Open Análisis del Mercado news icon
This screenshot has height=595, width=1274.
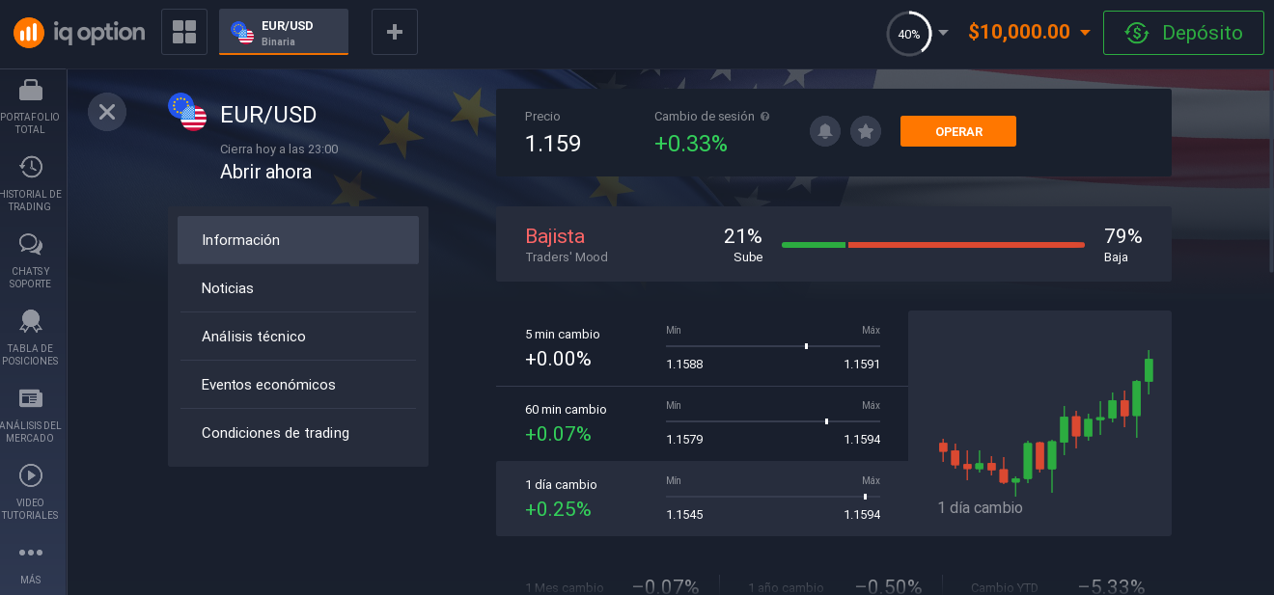click(x=30, y=398)
